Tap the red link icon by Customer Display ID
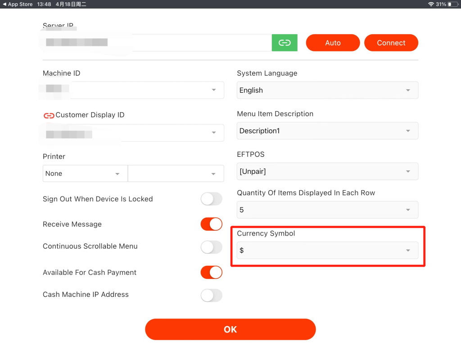Viewport: 461px width, 346px height. (49, 115)
